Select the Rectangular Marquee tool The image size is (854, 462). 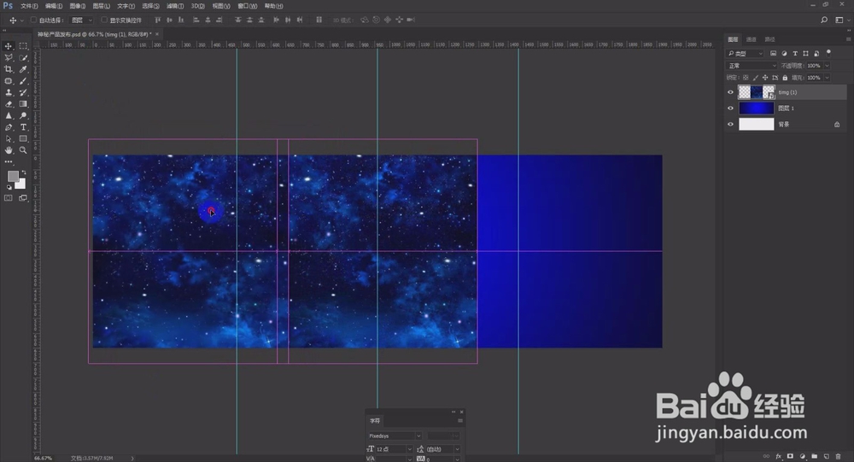tap(23, 46)
